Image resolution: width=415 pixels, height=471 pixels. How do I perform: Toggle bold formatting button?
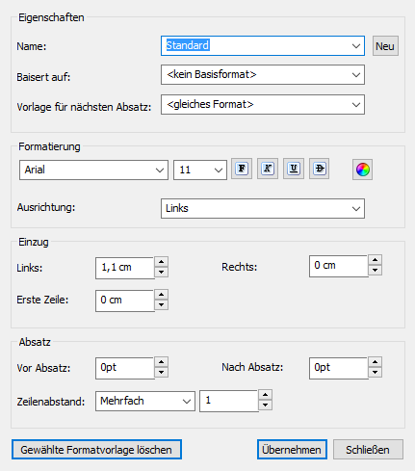pos(242,169)
